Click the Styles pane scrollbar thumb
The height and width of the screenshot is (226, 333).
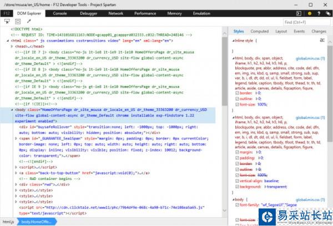[x=330, y=93]
